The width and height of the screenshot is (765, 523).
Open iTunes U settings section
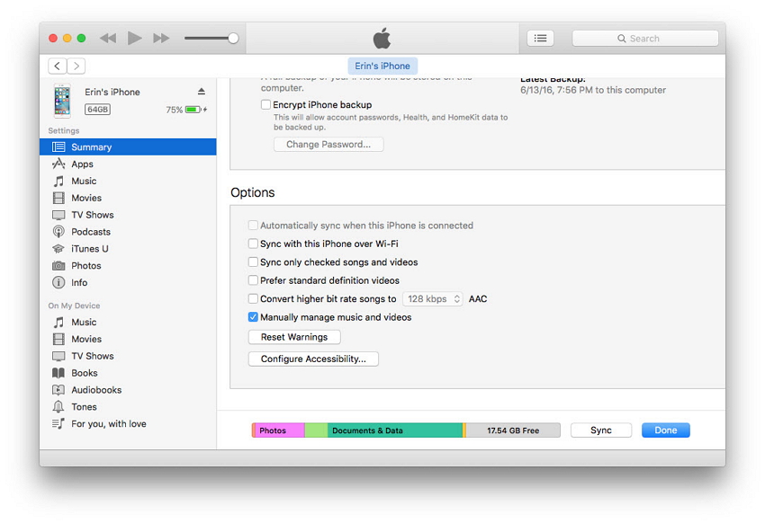pyautogui.click(x=89, y=249)
